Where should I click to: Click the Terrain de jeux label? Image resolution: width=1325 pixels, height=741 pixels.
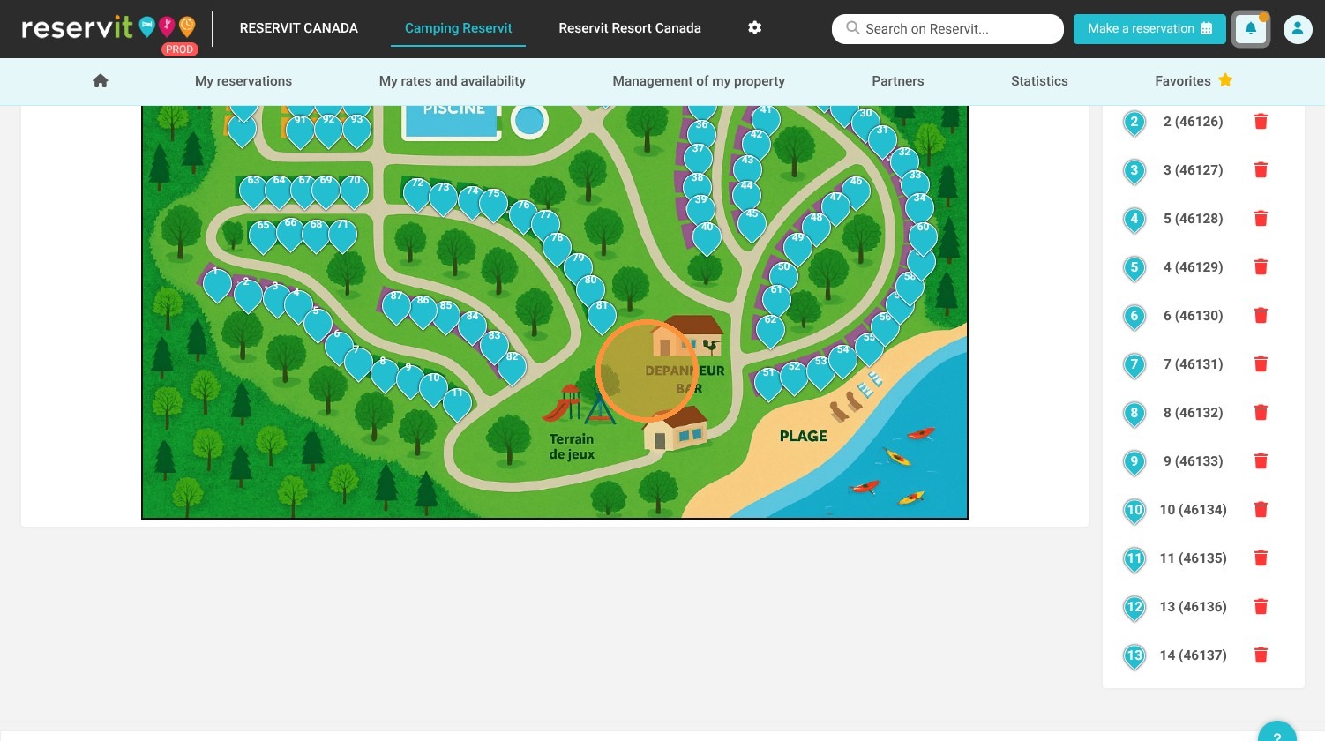[572, 446]
